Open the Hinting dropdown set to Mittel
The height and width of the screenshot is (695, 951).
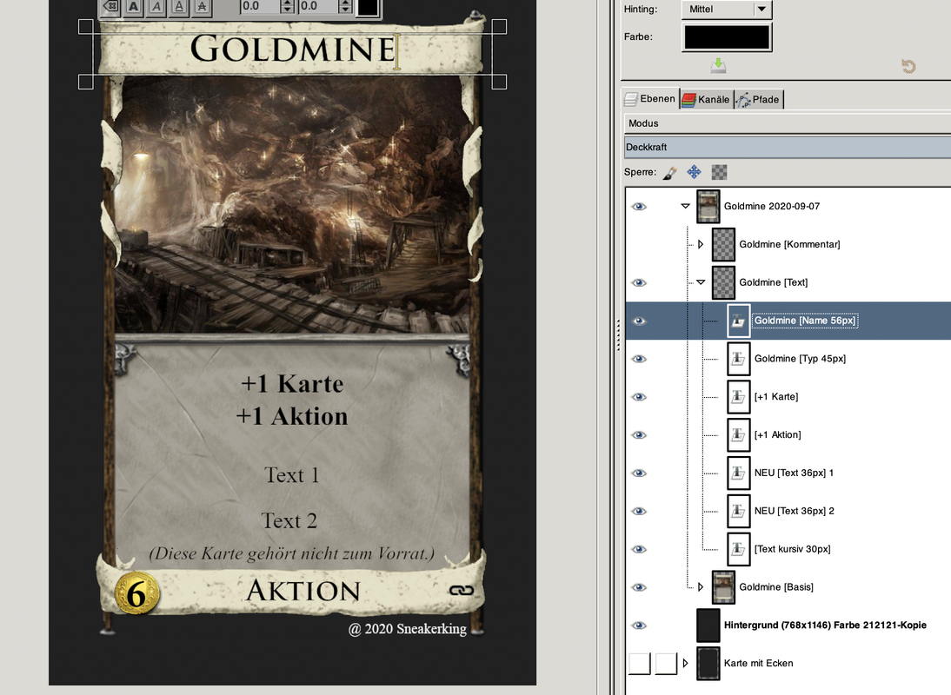pos(727,9)
